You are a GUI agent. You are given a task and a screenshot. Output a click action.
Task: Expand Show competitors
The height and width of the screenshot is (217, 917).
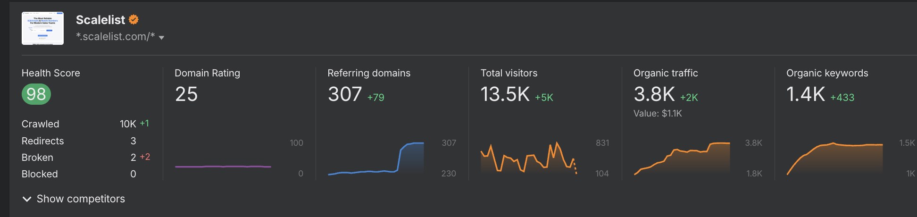click(74, 199)
